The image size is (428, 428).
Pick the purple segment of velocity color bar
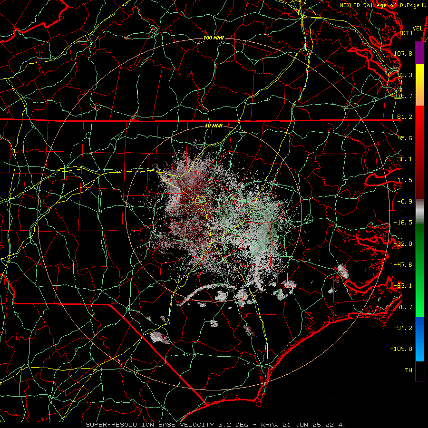point(420,53)
